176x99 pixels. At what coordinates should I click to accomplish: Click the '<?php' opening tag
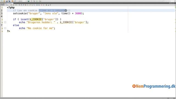click(x=11, y=7)
